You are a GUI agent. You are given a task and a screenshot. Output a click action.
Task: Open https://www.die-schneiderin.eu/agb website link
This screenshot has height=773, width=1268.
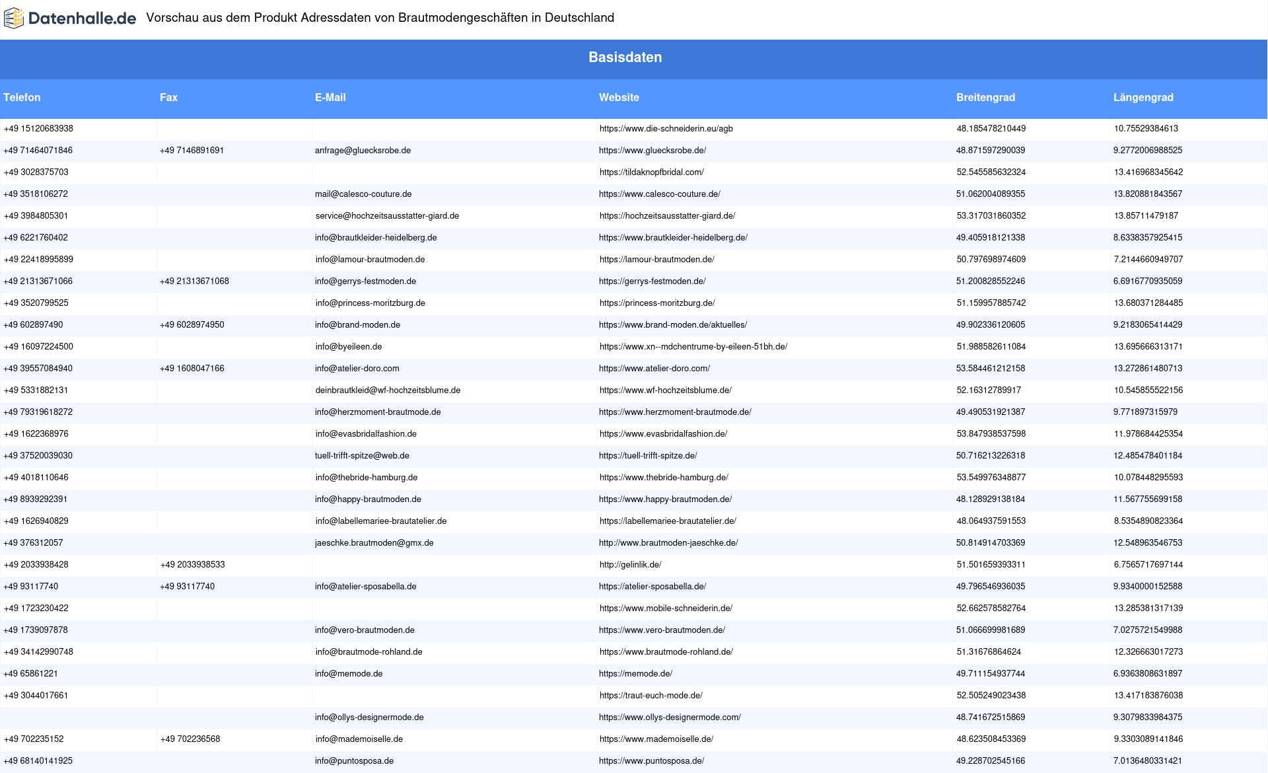coord(666,129)
